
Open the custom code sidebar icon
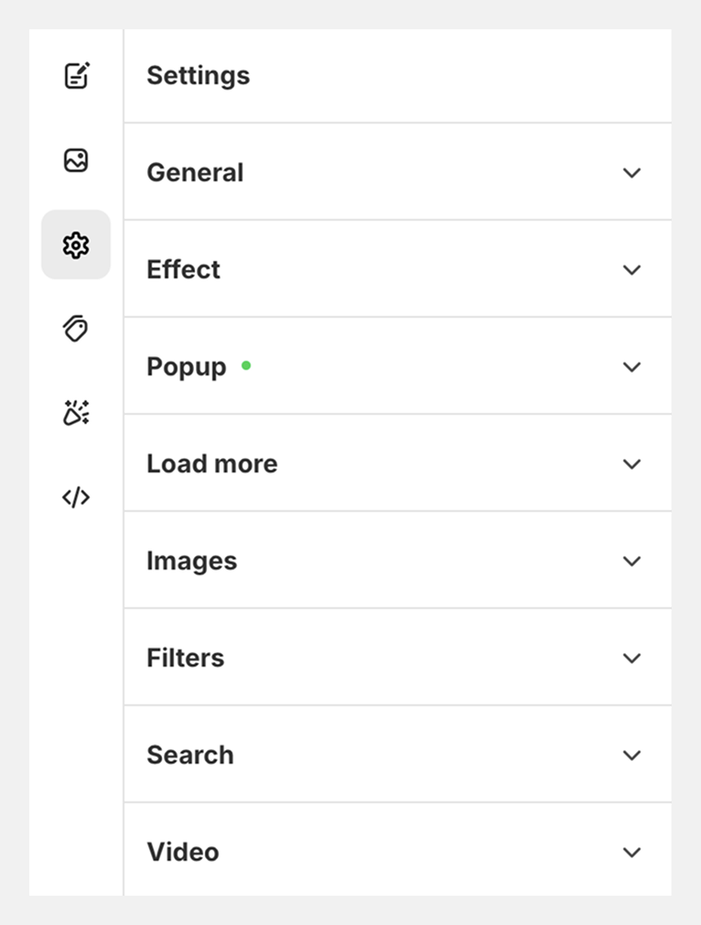(x=76, y=497)
